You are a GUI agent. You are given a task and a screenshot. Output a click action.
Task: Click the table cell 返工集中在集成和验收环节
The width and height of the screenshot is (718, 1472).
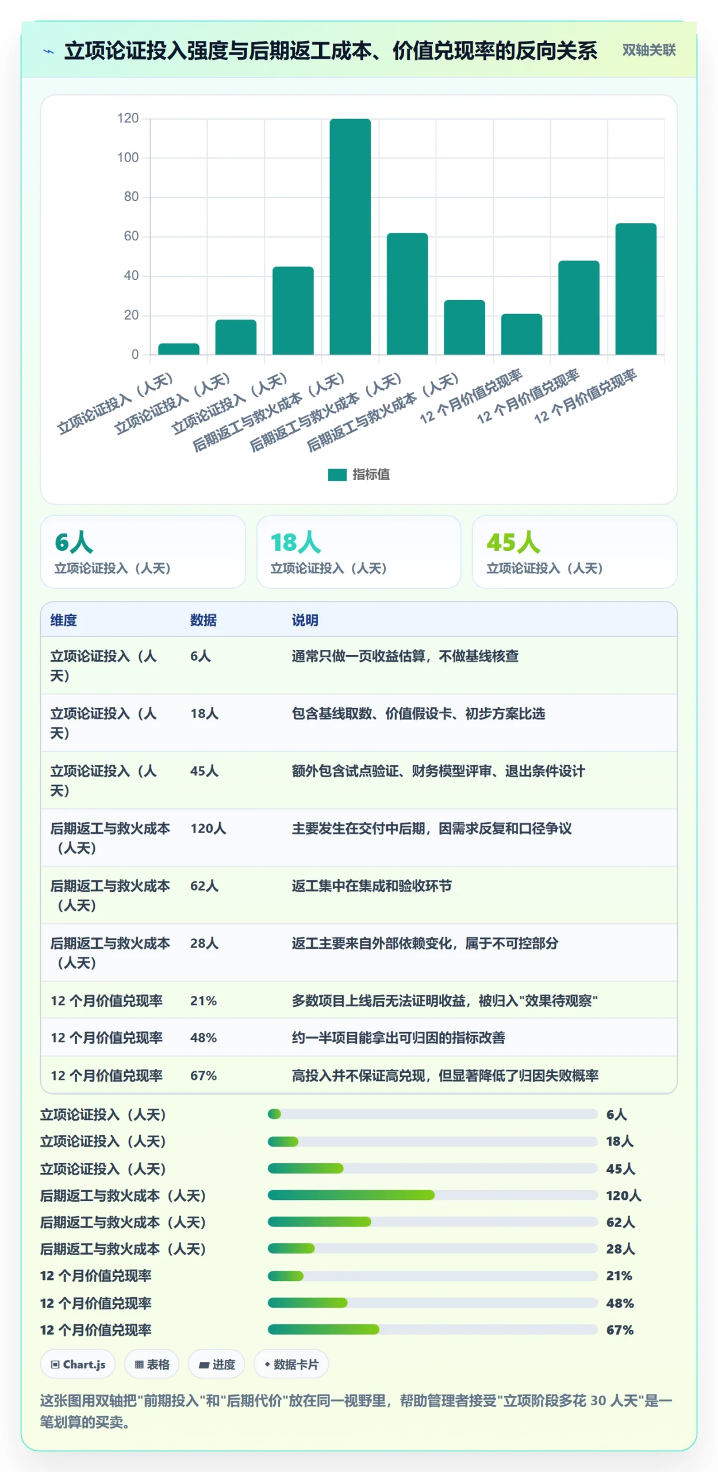click(x=371, y=886)
